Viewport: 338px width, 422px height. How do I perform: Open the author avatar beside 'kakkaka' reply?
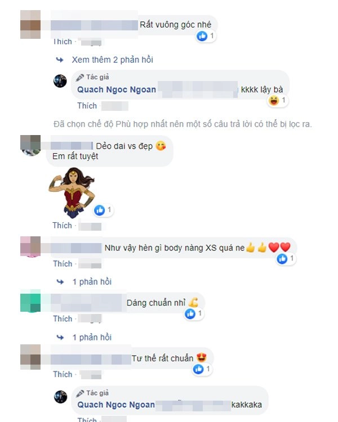pos(60,397)
